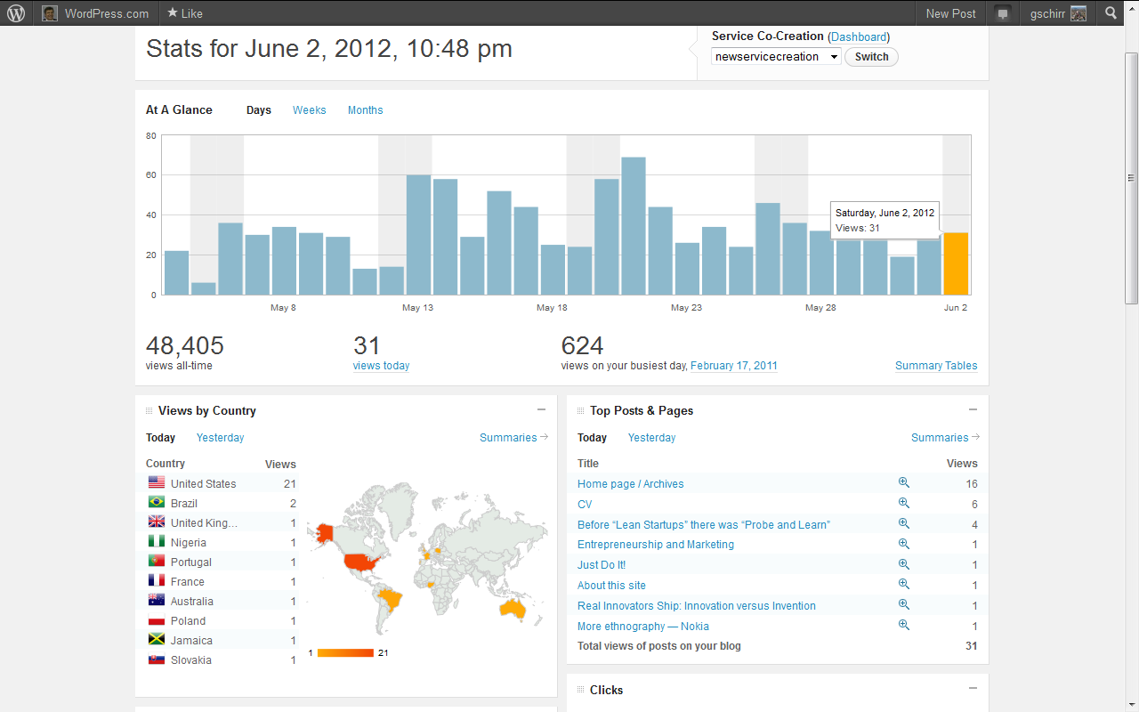The height and width of the screenshot is (712, 1139).
Task: Switch chart to Weeks view
Action: [x=309, y=110]
